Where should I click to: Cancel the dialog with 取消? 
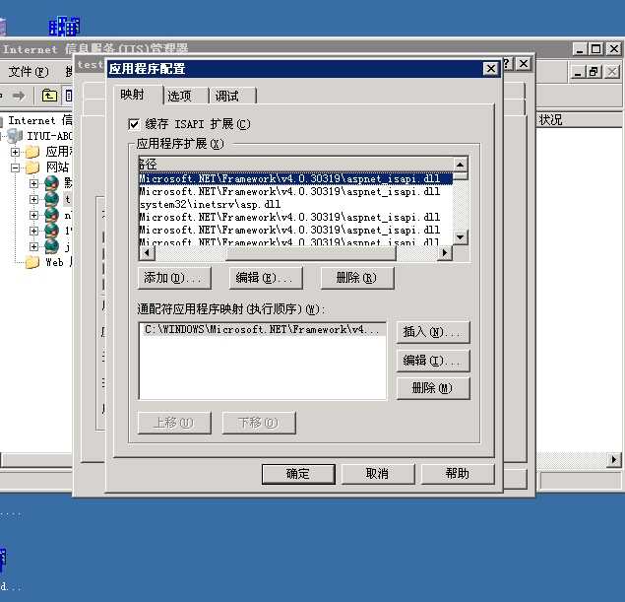click(378, 474)
